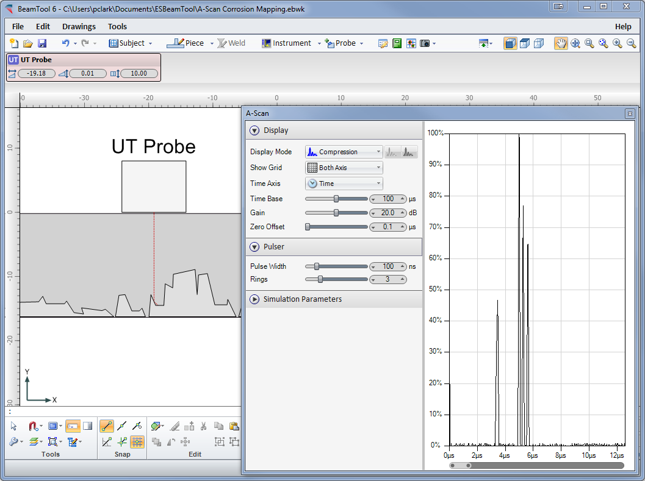
Task: Click the Weld toolbar button
Action: pos(231,43)
